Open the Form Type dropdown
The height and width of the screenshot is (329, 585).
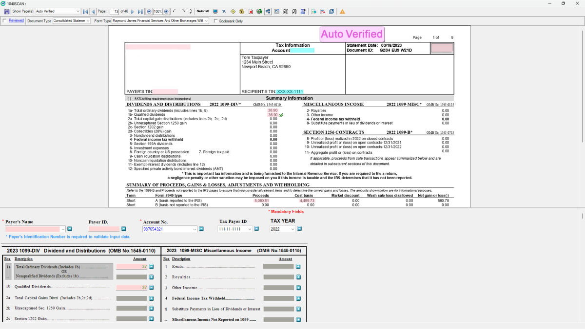tap(206, 21)
